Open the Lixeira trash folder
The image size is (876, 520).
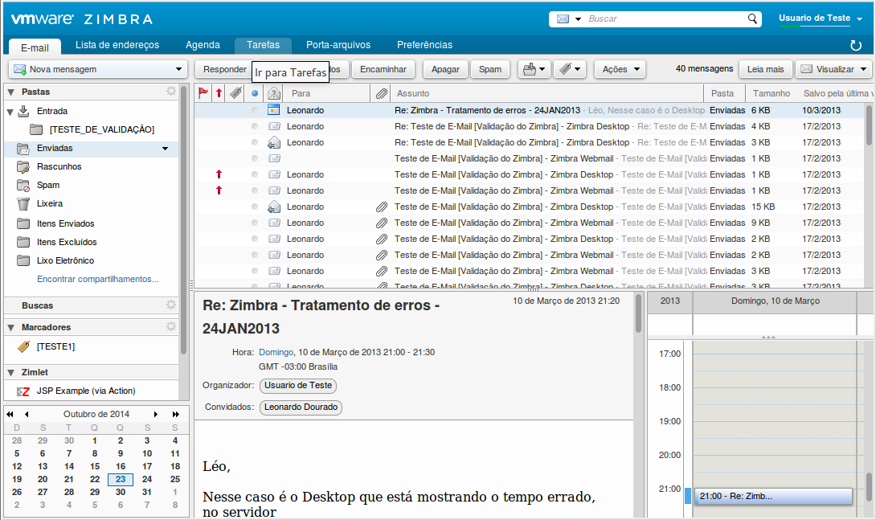(x=50, y=203)
